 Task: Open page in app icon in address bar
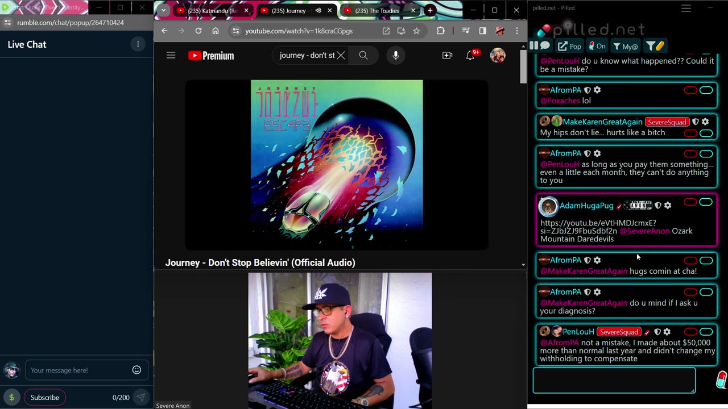386,31
